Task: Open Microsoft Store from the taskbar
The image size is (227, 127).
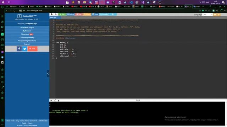Action: tap(67, 2)
